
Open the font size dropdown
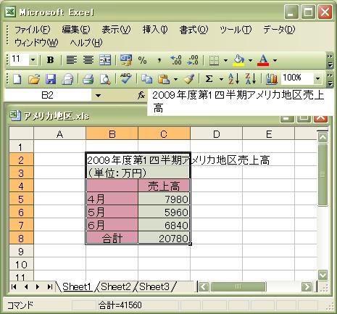(x=33, y=60)
